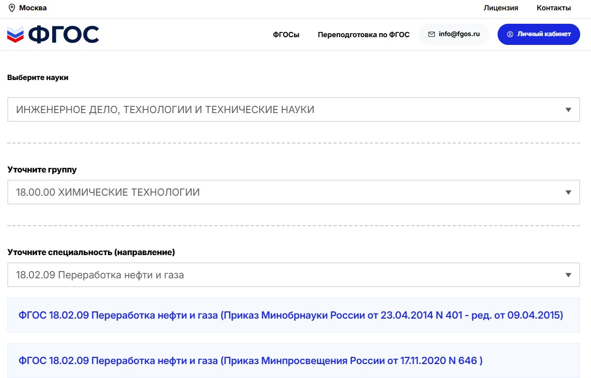Click the ФГОС wordmark in the header

point(63,35)
